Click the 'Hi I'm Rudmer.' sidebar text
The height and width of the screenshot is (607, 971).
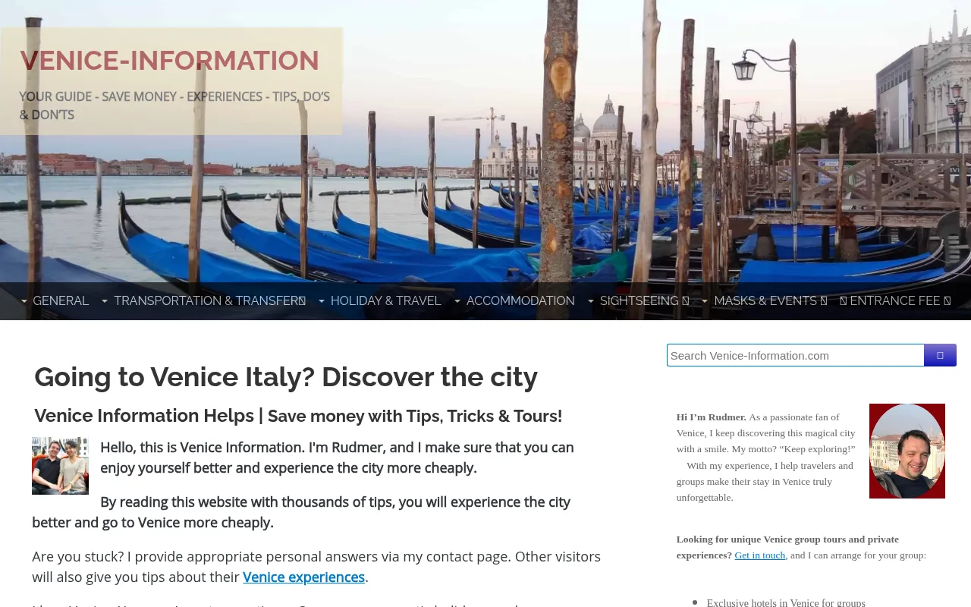coord(712,417)
